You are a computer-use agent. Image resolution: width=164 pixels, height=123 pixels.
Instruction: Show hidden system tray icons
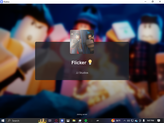125,121
